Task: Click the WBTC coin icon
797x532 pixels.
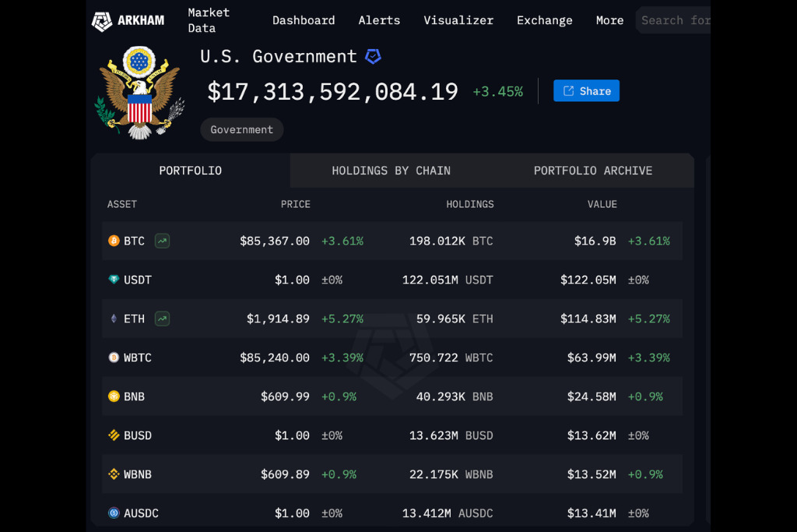Action: tap(114, 358)
